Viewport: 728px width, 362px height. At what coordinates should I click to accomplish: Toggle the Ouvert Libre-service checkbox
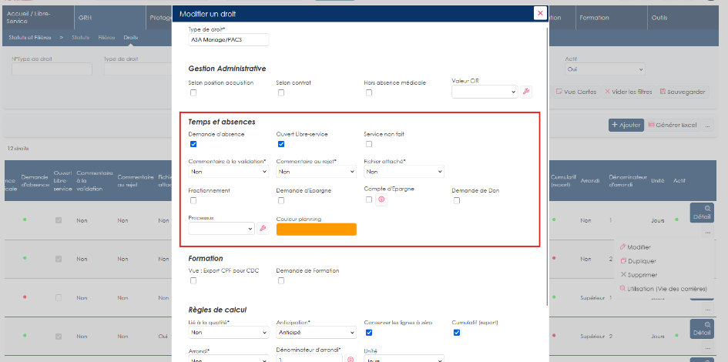pyautogui.click(x=281, y=144)
